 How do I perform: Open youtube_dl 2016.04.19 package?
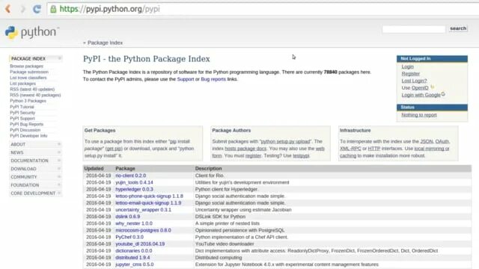(140, 244)
